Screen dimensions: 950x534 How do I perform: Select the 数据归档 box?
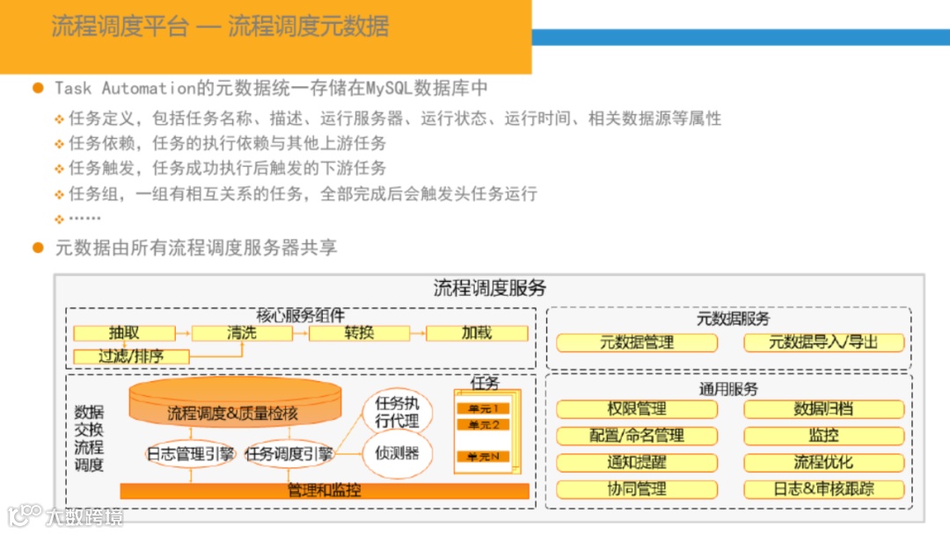pyautogui.click(x=824, y=409)
